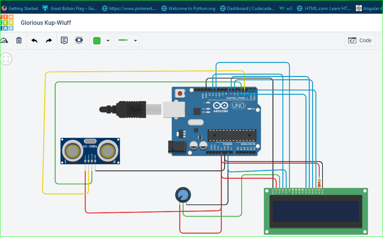Image resolution: width=383 pixels, height=237 pixels.
Task: Open the notes tool
Action: point(64,40)
